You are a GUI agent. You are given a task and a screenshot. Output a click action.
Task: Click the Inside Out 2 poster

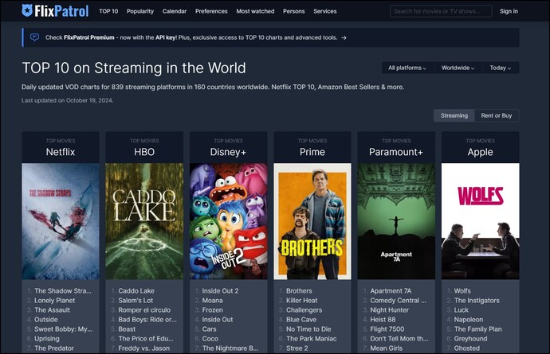point(228,221)
